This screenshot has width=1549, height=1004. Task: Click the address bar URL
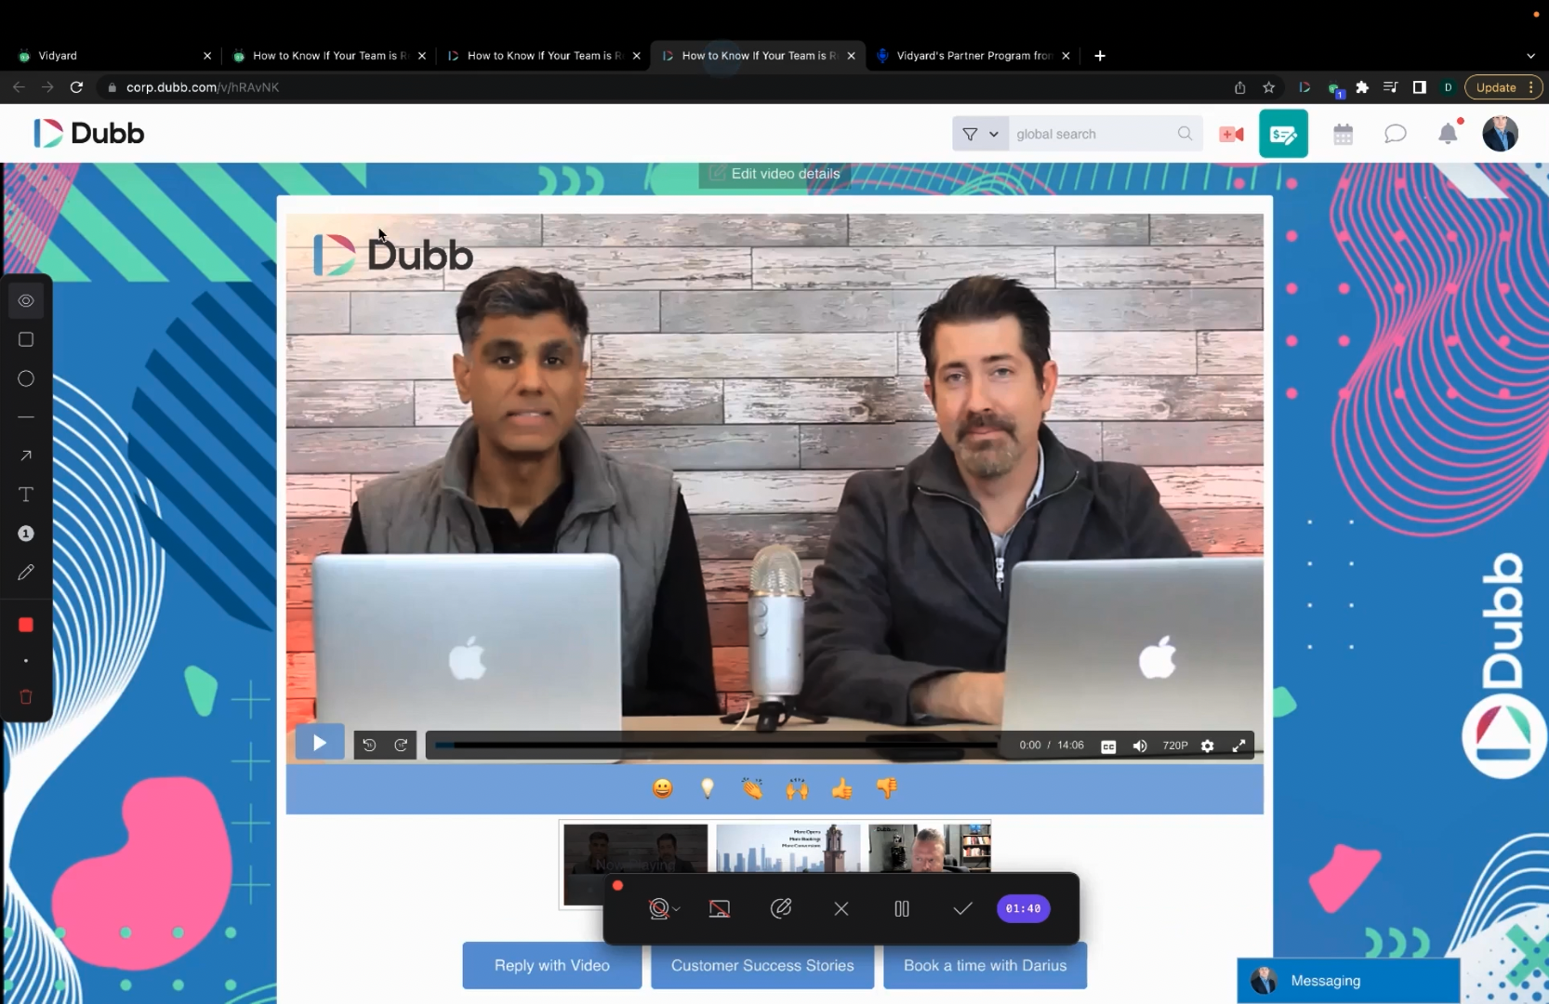203,87
